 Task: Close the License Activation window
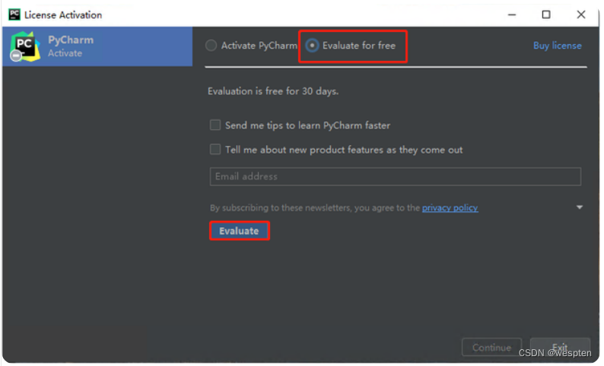581,14
